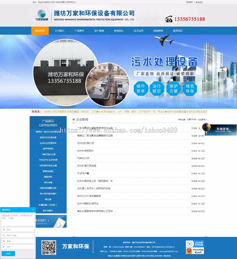Click the QR code in the footer
237x259 pixels.
coord(49,247)
